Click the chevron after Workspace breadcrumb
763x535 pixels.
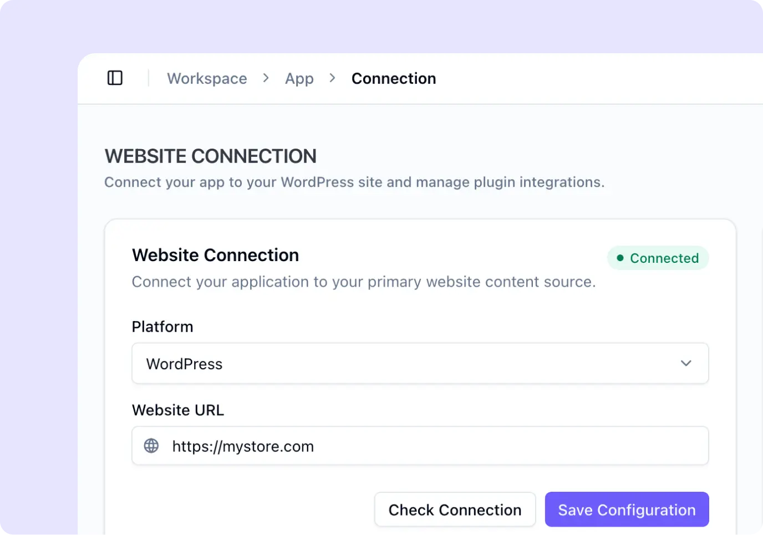tap(266, 78)
